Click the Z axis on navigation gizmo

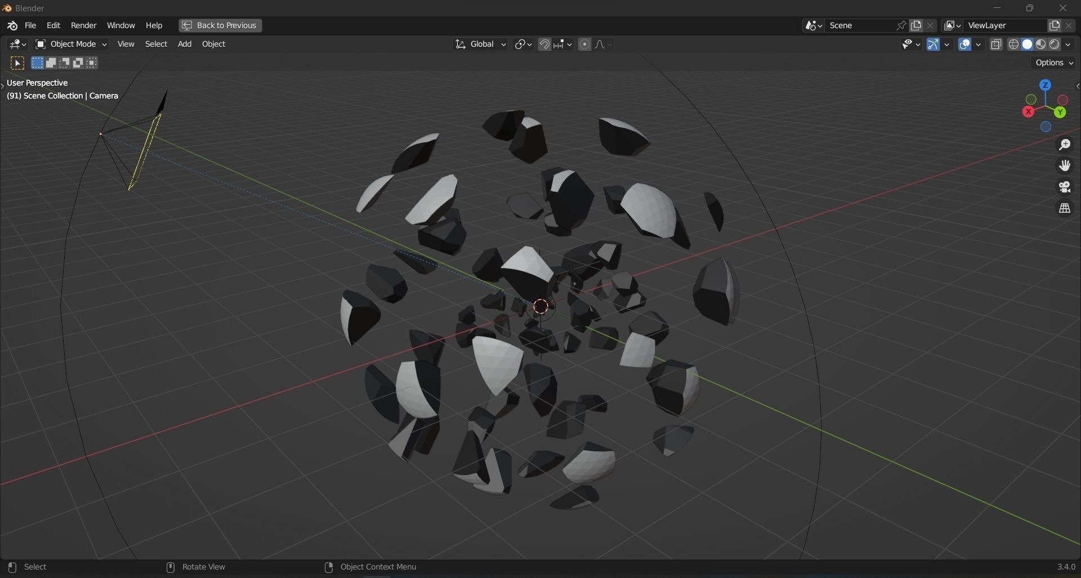(1045, 85)
